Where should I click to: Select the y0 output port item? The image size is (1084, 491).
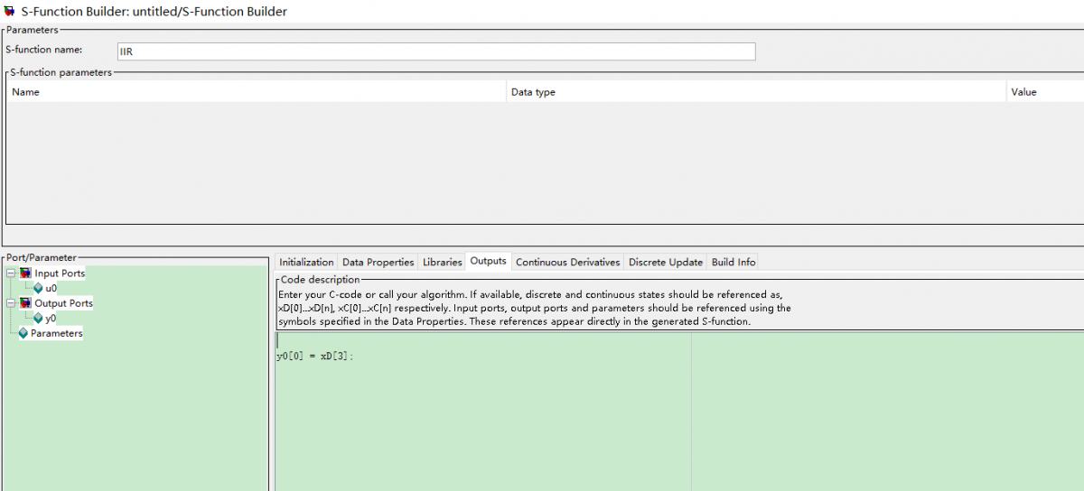pyautogui.click(x=51, y=318)
